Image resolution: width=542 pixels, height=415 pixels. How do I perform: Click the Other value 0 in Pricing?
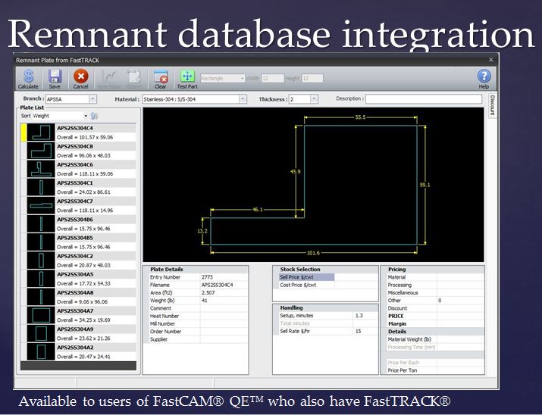pyautogui.click(x=440, y=301)
